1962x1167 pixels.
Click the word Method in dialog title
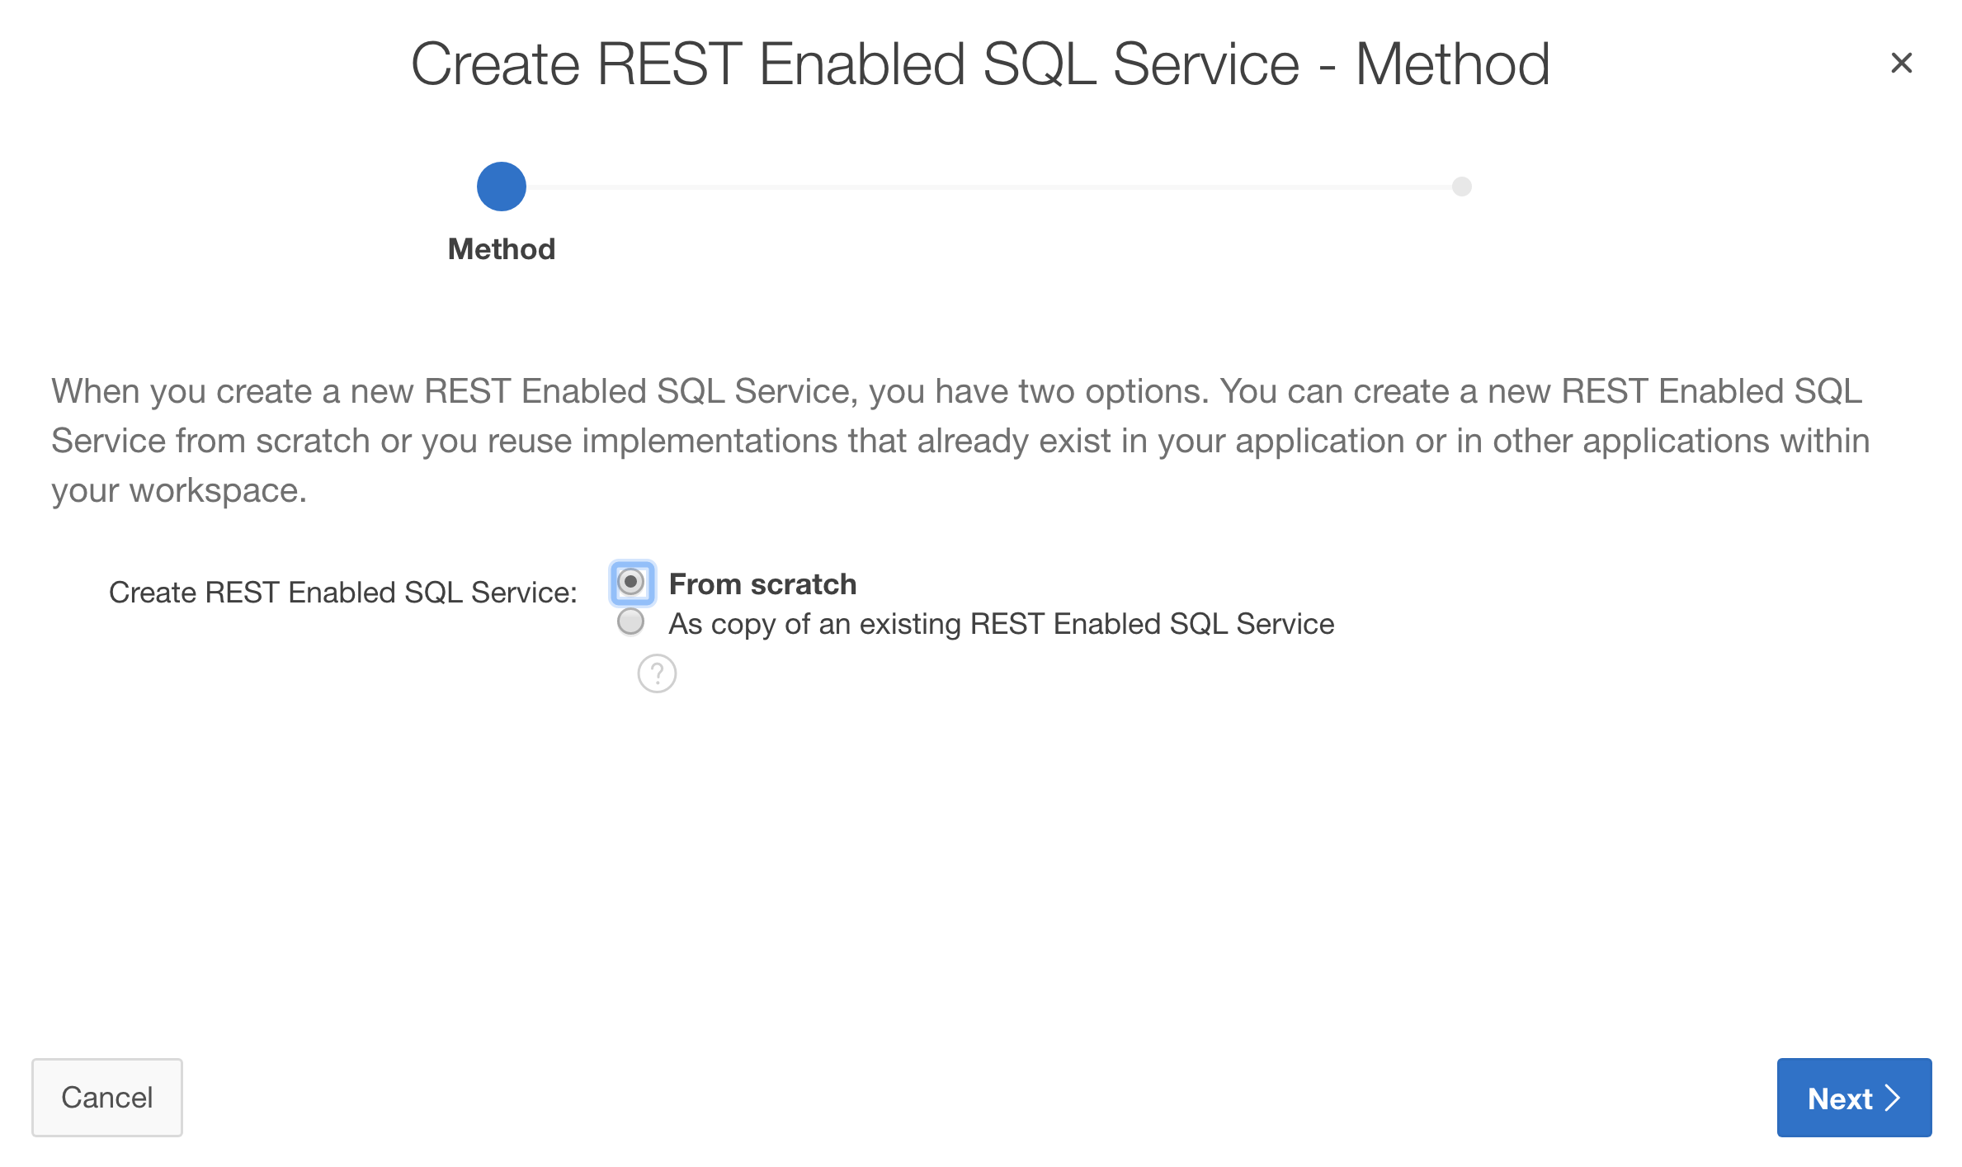pyautogui.click(x=1452, y=64)
